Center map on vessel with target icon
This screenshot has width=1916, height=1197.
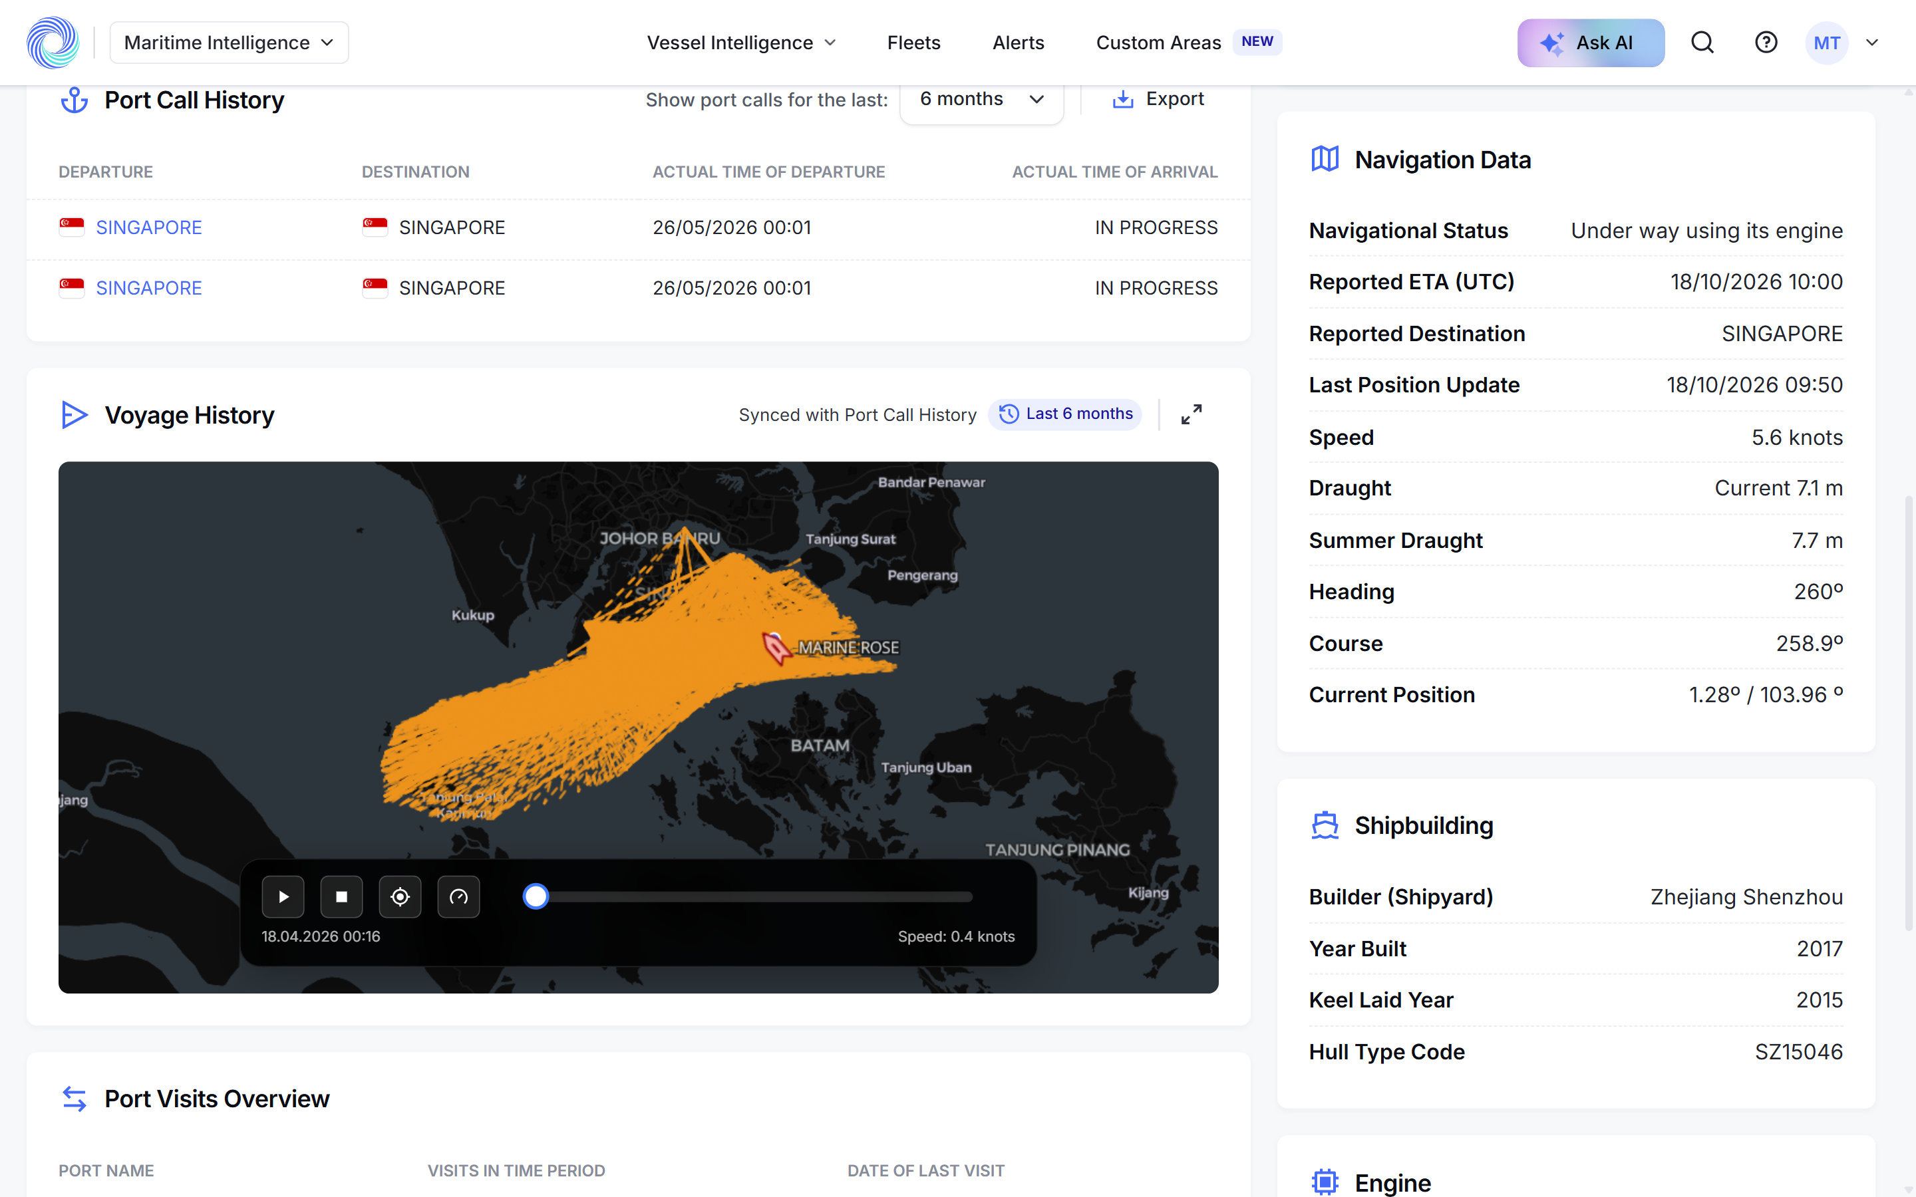click(400, 896)
